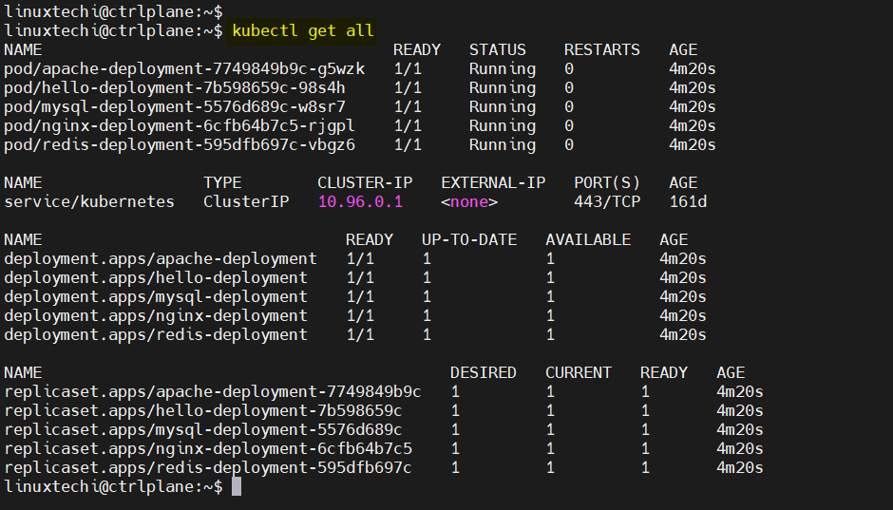Click deployment.apps/mysql-deployment row name
Screen dimensions: 893x510
pyautogui.click(x=156, y=297)
